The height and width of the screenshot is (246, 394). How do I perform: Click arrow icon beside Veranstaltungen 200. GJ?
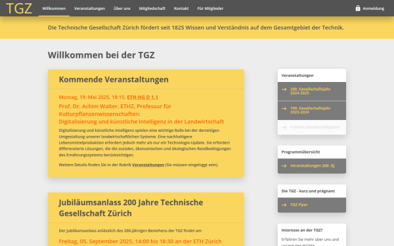tap(284, 166)
